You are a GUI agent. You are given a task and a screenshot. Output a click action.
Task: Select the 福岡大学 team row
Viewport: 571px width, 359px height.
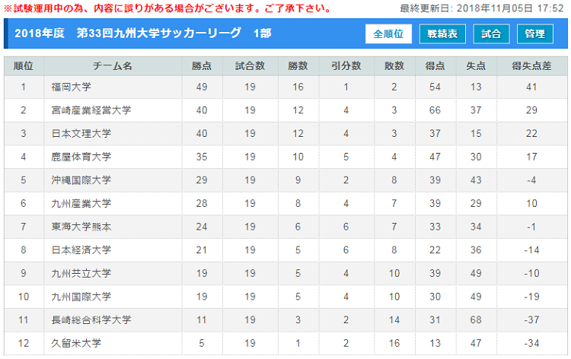(x=285, y=87)
